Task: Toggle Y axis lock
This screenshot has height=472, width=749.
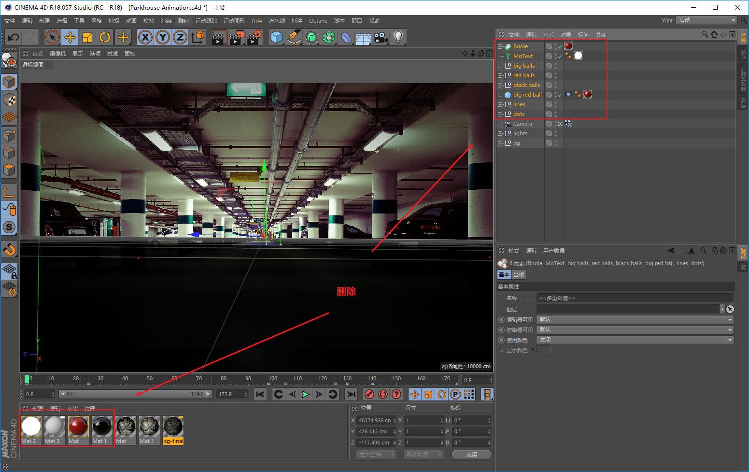Action: click(163, 37)
